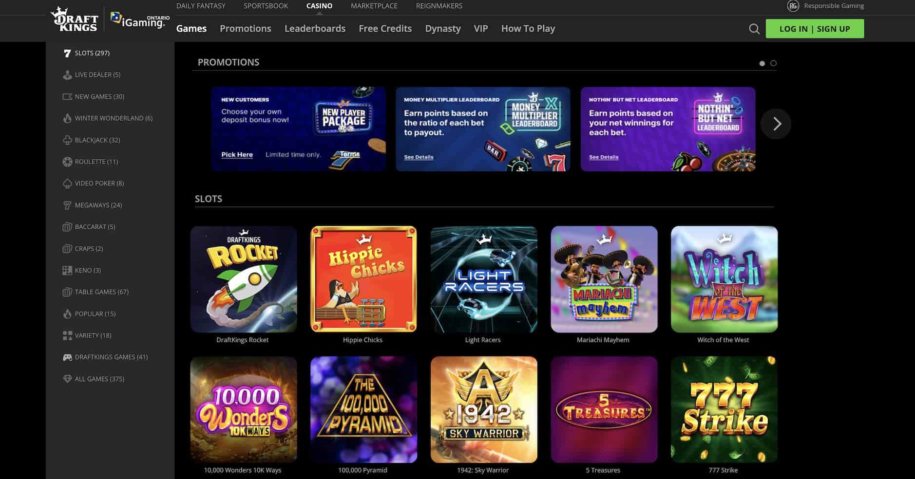
Task: Click Pick Here on New Player Package
Action: tap(237, 155)
